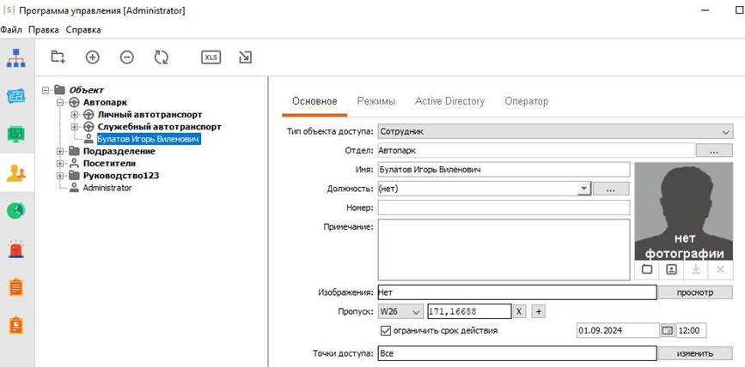745x367 pixels.
Task: Click the 'изменить' button
Action: [x=694, y=353]
